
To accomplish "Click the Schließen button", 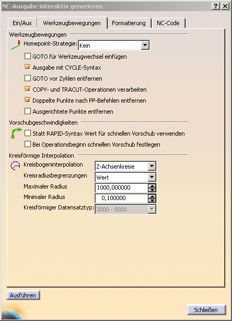I will [x=206, y=310].
